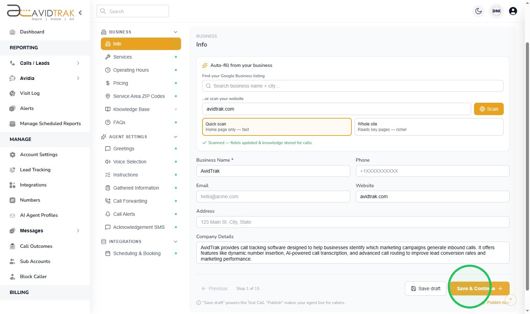The width and height of the screenshot is (530, 314).
Task: Click the Alerts icon in the sidebar
Action: tap(12, 109)
